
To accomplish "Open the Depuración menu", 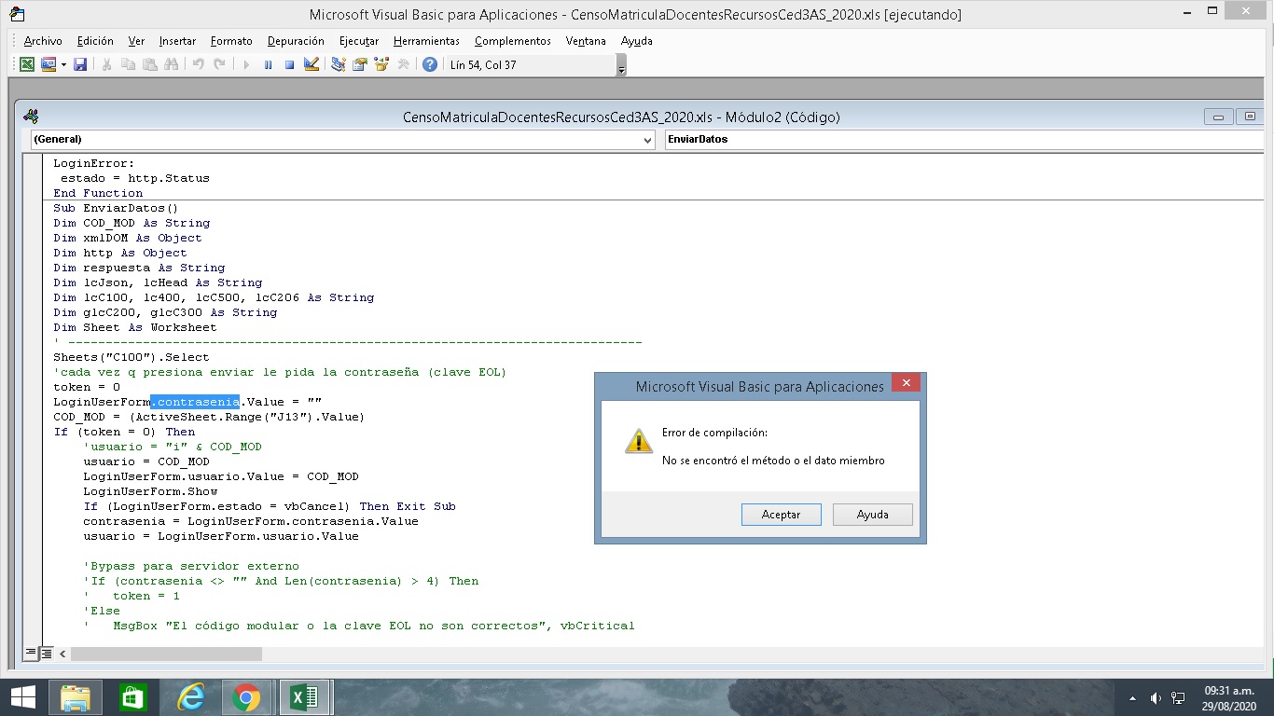I will [296, 41].
